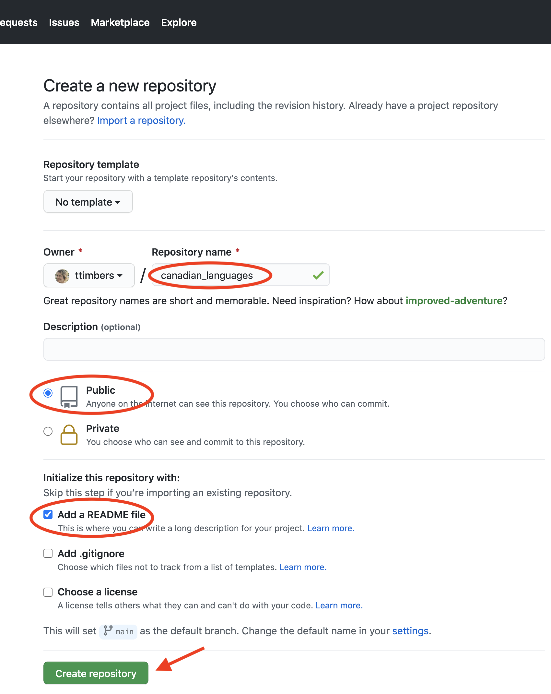The width and height of the screenshot is (551, 694).
Task: Go to Marketplace in the top navigation
Action: 120,22
